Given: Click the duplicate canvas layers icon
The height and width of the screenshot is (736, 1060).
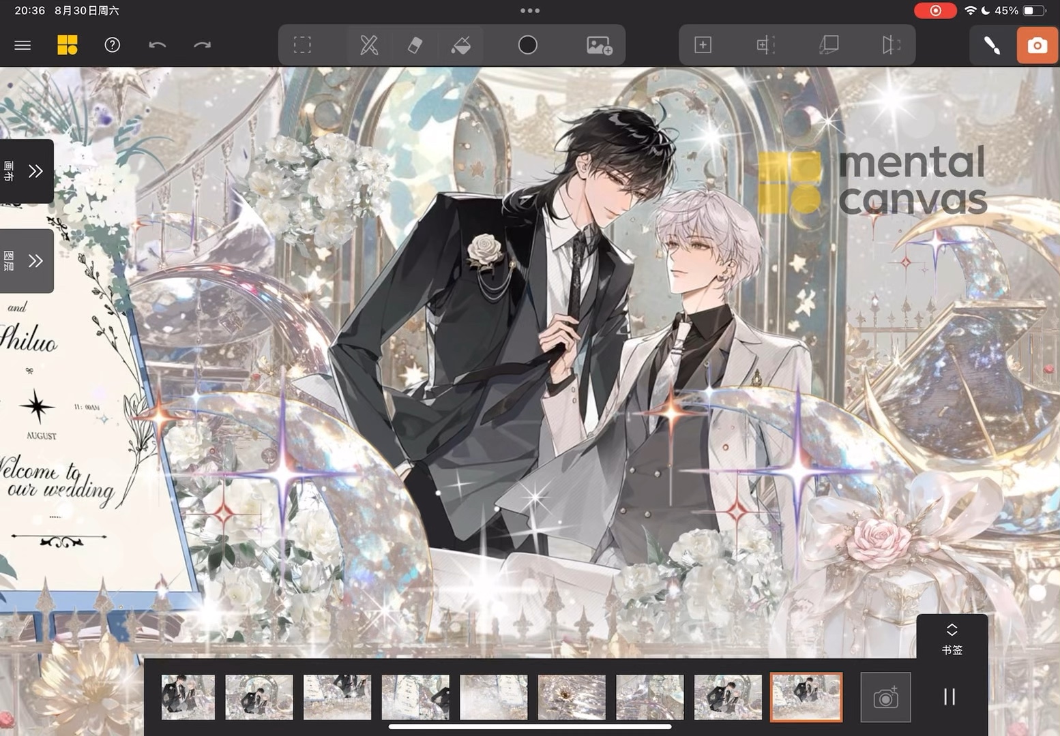Looking at the screenshot, I should coord(829,45).
